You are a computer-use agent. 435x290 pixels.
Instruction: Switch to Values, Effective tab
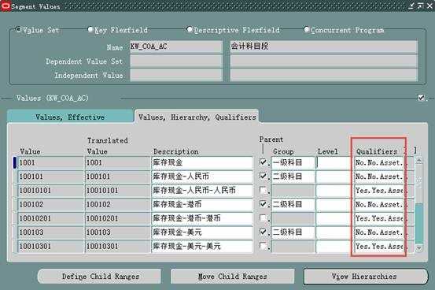tap(70, 117)
